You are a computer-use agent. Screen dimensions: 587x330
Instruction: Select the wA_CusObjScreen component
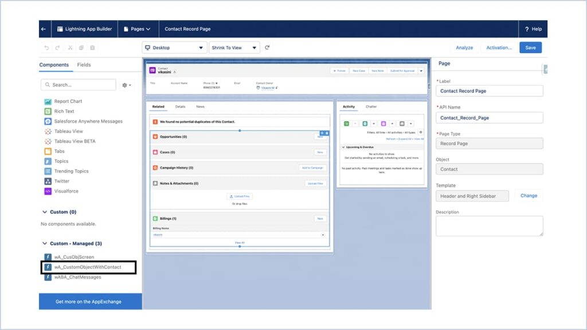coord(74,257)
